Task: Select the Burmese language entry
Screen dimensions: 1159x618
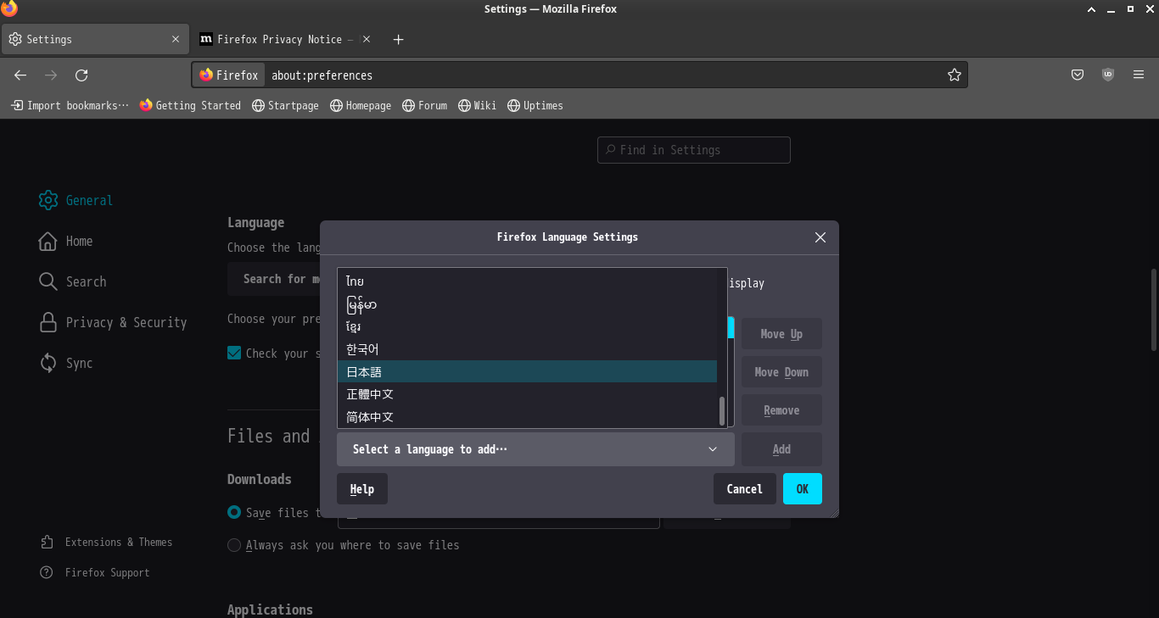Action: (527, 303)
